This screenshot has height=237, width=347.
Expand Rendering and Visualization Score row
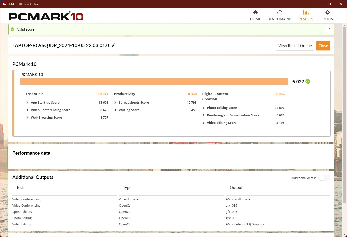(x=204, y=115)
